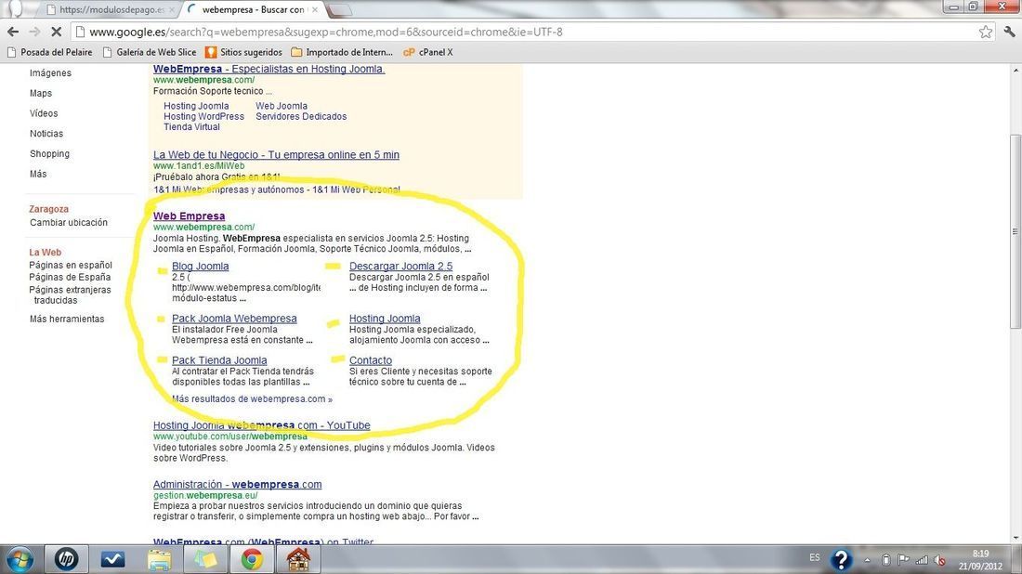Open the blue checkmark taskbar app
Image resolution: width=1022 pixels, height=574 pixels.
point(112,559)
